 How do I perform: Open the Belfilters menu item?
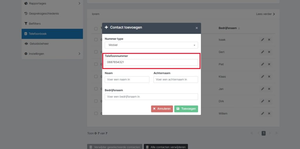(x=52, y=24)
